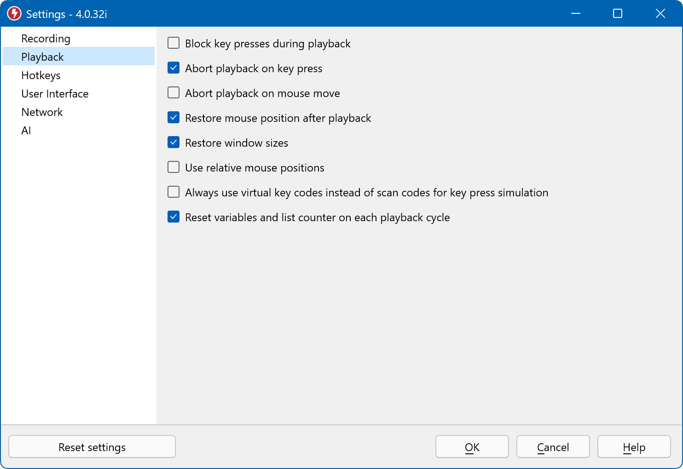Enable Abort playback on mouse move
The width and height of the screenshot is (683, 469).
pos(174,93)
